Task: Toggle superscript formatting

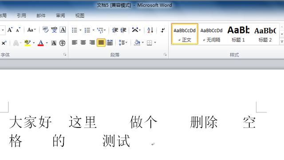Action: click(x=4, y=43)
